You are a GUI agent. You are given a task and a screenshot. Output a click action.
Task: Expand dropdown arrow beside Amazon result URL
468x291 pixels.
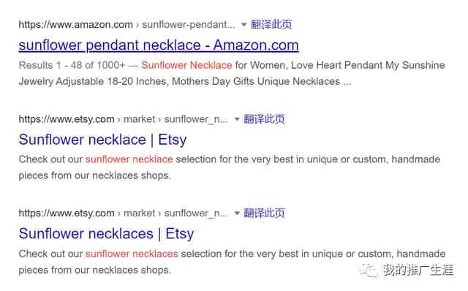coord(244,24)
